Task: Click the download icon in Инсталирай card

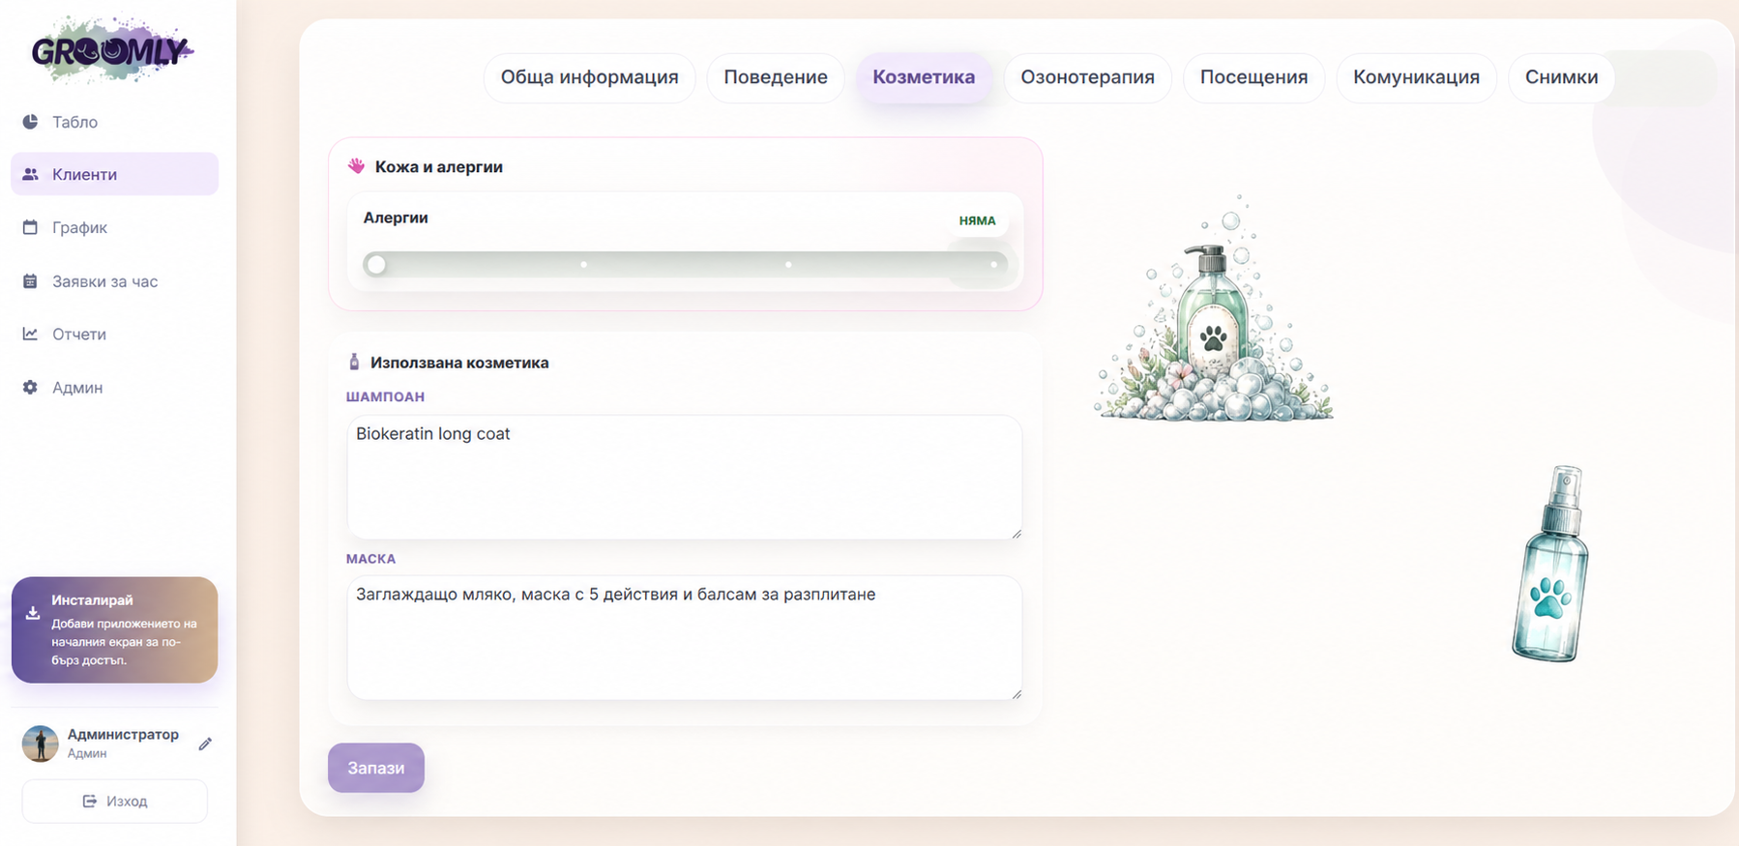Action: coord(33,613)
